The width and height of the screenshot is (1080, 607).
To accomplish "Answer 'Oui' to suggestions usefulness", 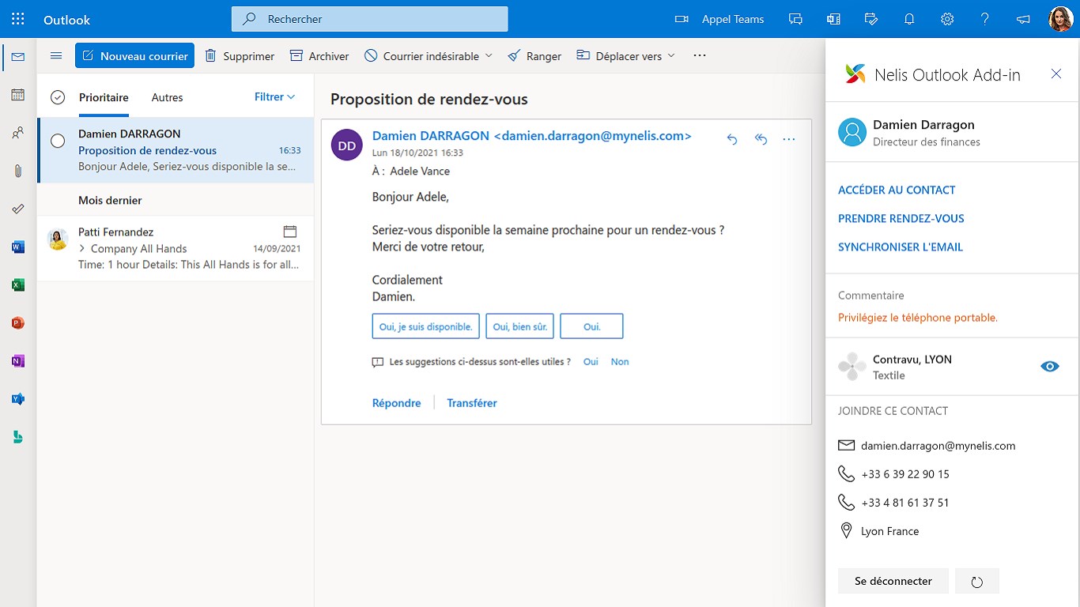I will pos(591,361).
